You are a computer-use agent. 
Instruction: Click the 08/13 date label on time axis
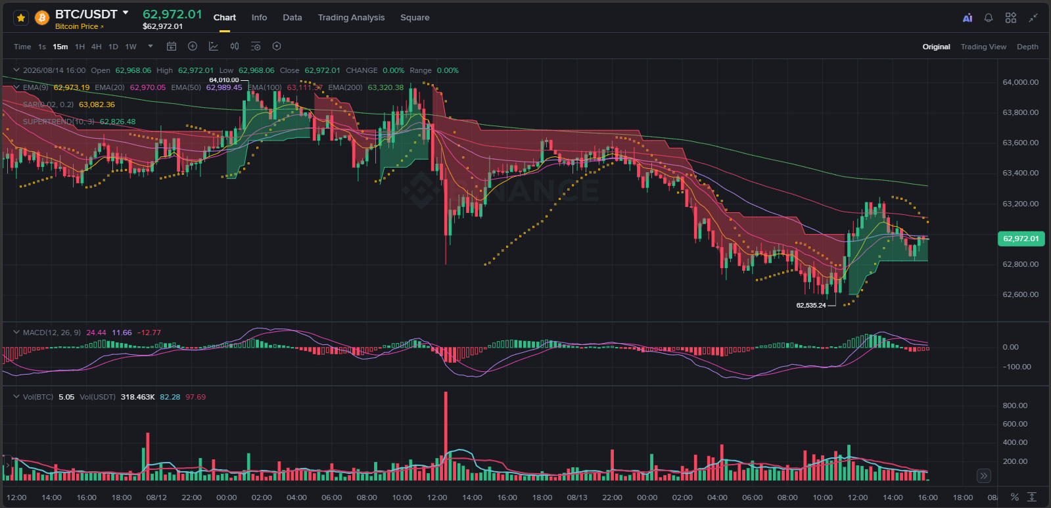(577, 497)
